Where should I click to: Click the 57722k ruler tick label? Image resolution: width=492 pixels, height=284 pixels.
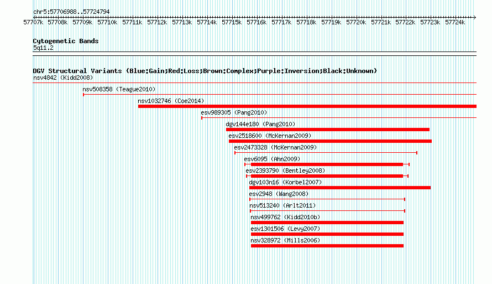[x=405, y=22]
